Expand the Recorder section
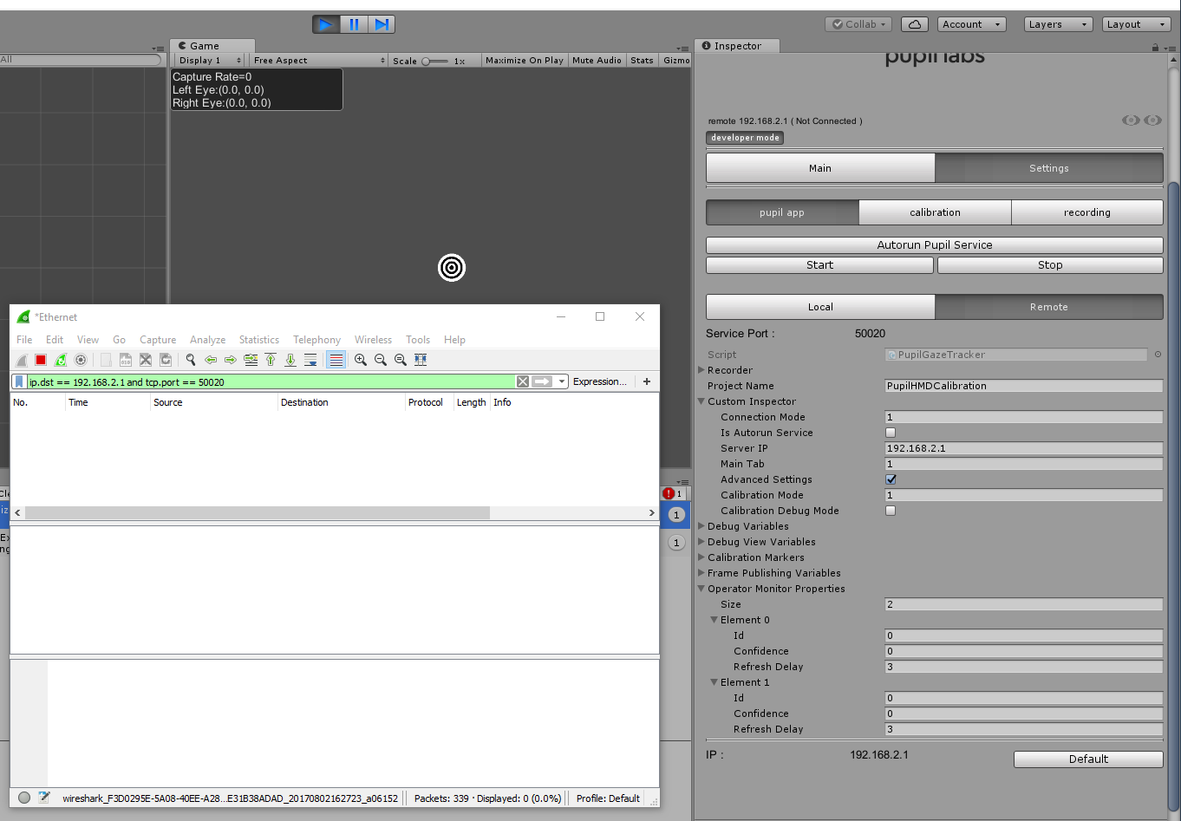 point(701,370)
